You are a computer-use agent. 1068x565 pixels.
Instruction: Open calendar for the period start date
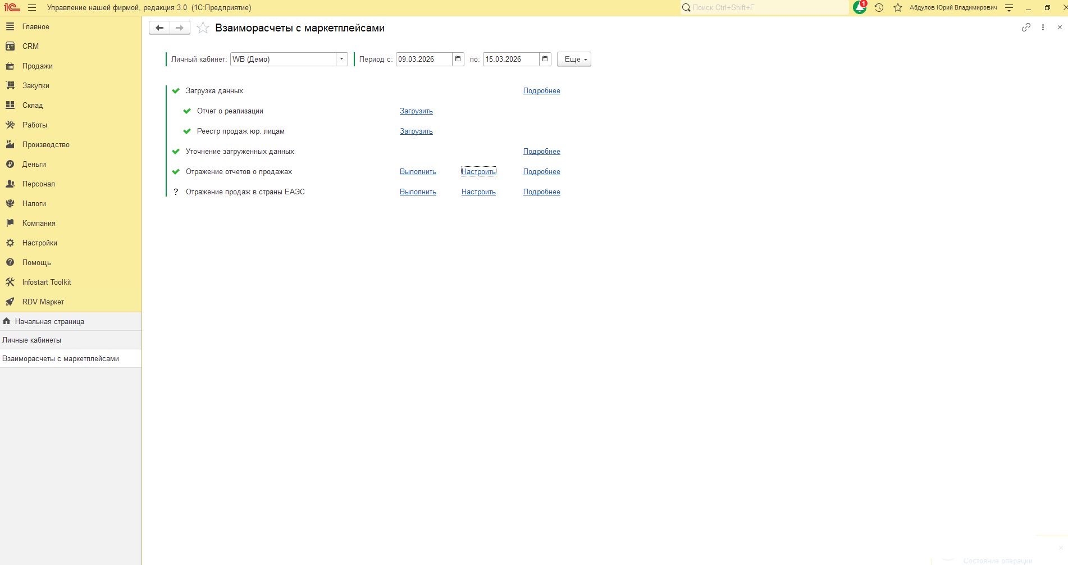point(458,59)
